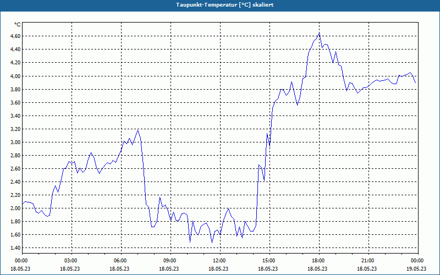This screenshot has width=440, height=275.
Task: Select the 3,20 y-axis value
Action: point(15,129)
